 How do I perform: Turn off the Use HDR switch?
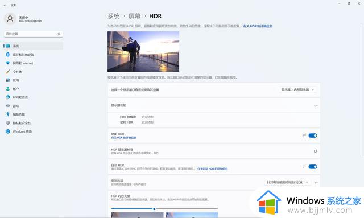pos(313,135)
